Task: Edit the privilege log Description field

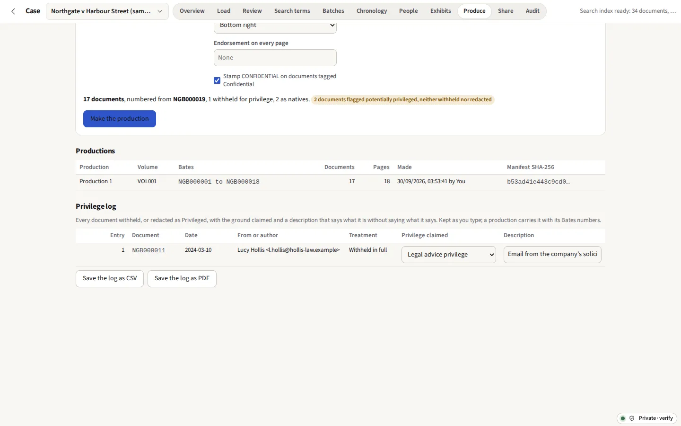Action: [552, 254]
